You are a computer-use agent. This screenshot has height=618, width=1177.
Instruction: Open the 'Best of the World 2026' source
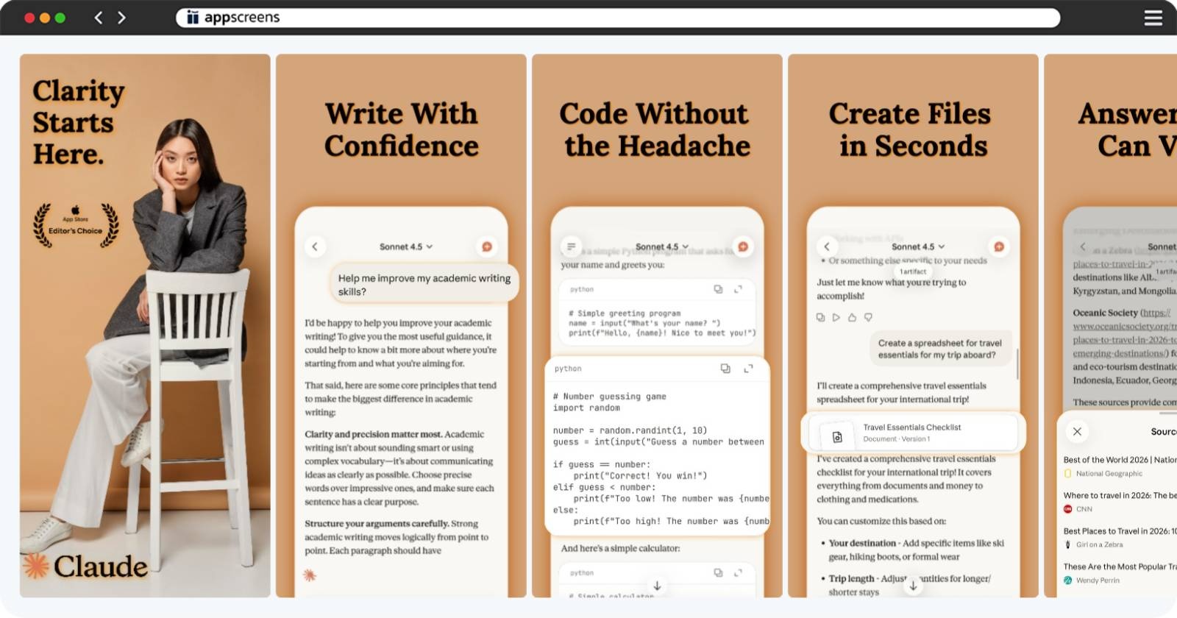coord(1120,466)
